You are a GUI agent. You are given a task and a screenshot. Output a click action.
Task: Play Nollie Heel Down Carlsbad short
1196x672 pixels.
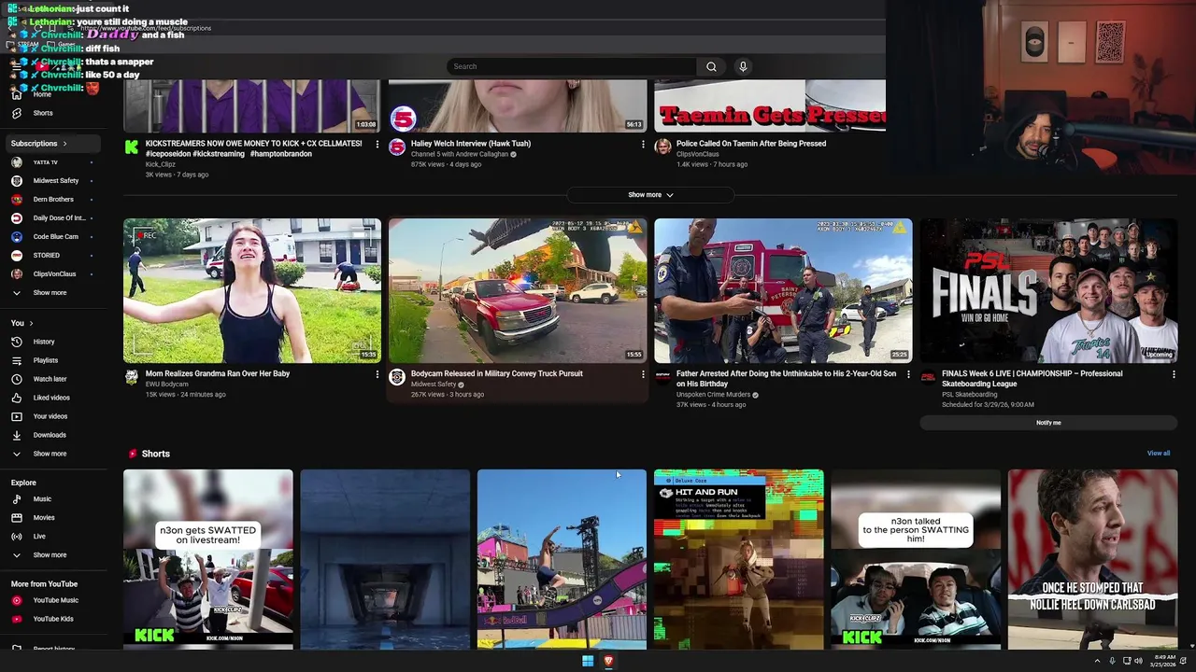[1093, 559]
